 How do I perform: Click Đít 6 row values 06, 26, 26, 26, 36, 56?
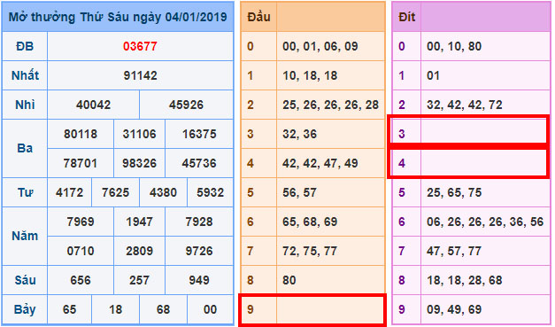coord(485,222)
